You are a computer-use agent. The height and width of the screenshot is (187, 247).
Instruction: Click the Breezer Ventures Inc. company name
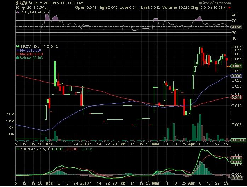47,3
